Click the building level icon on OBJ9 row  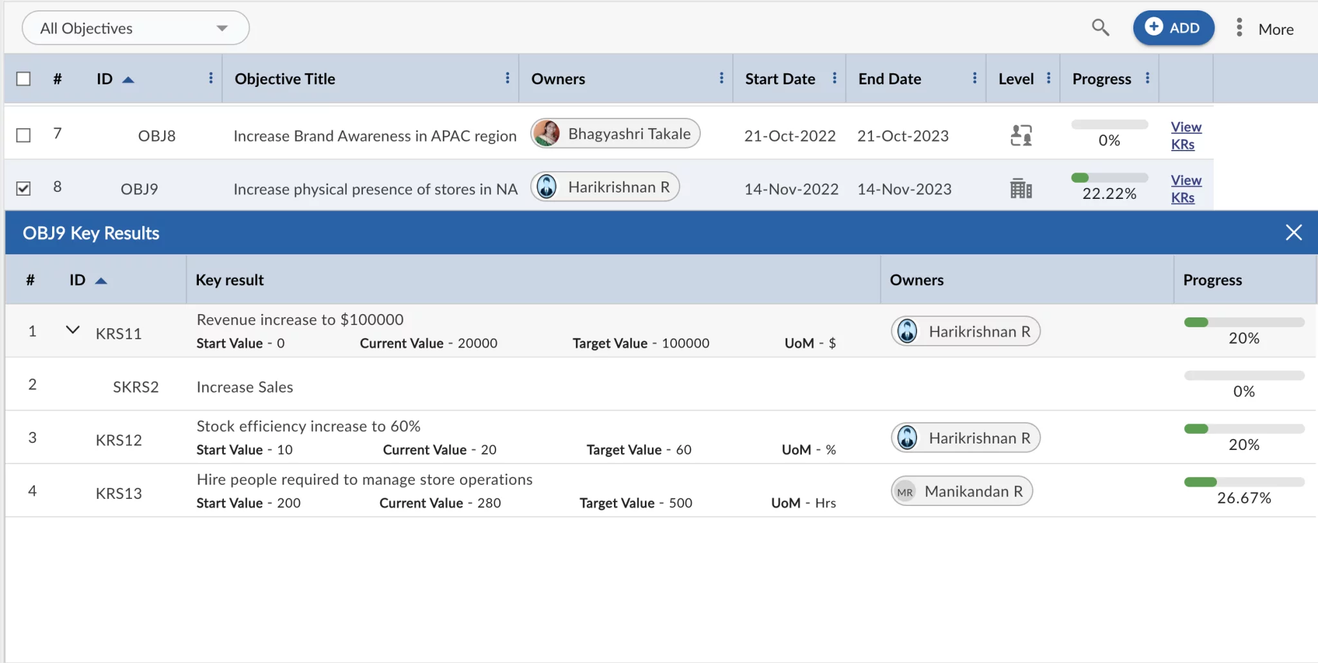[x=1022, y=189]
